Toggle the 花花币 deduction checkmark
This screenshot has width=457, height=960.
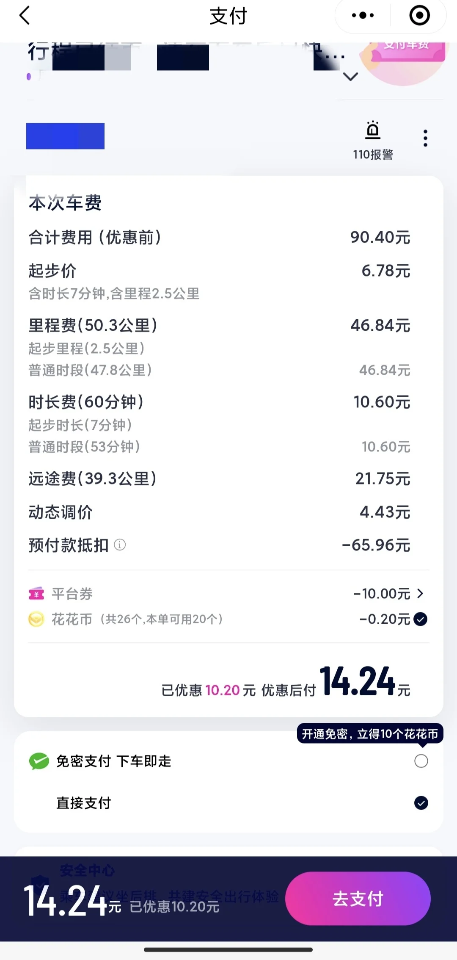click(421, 619)
